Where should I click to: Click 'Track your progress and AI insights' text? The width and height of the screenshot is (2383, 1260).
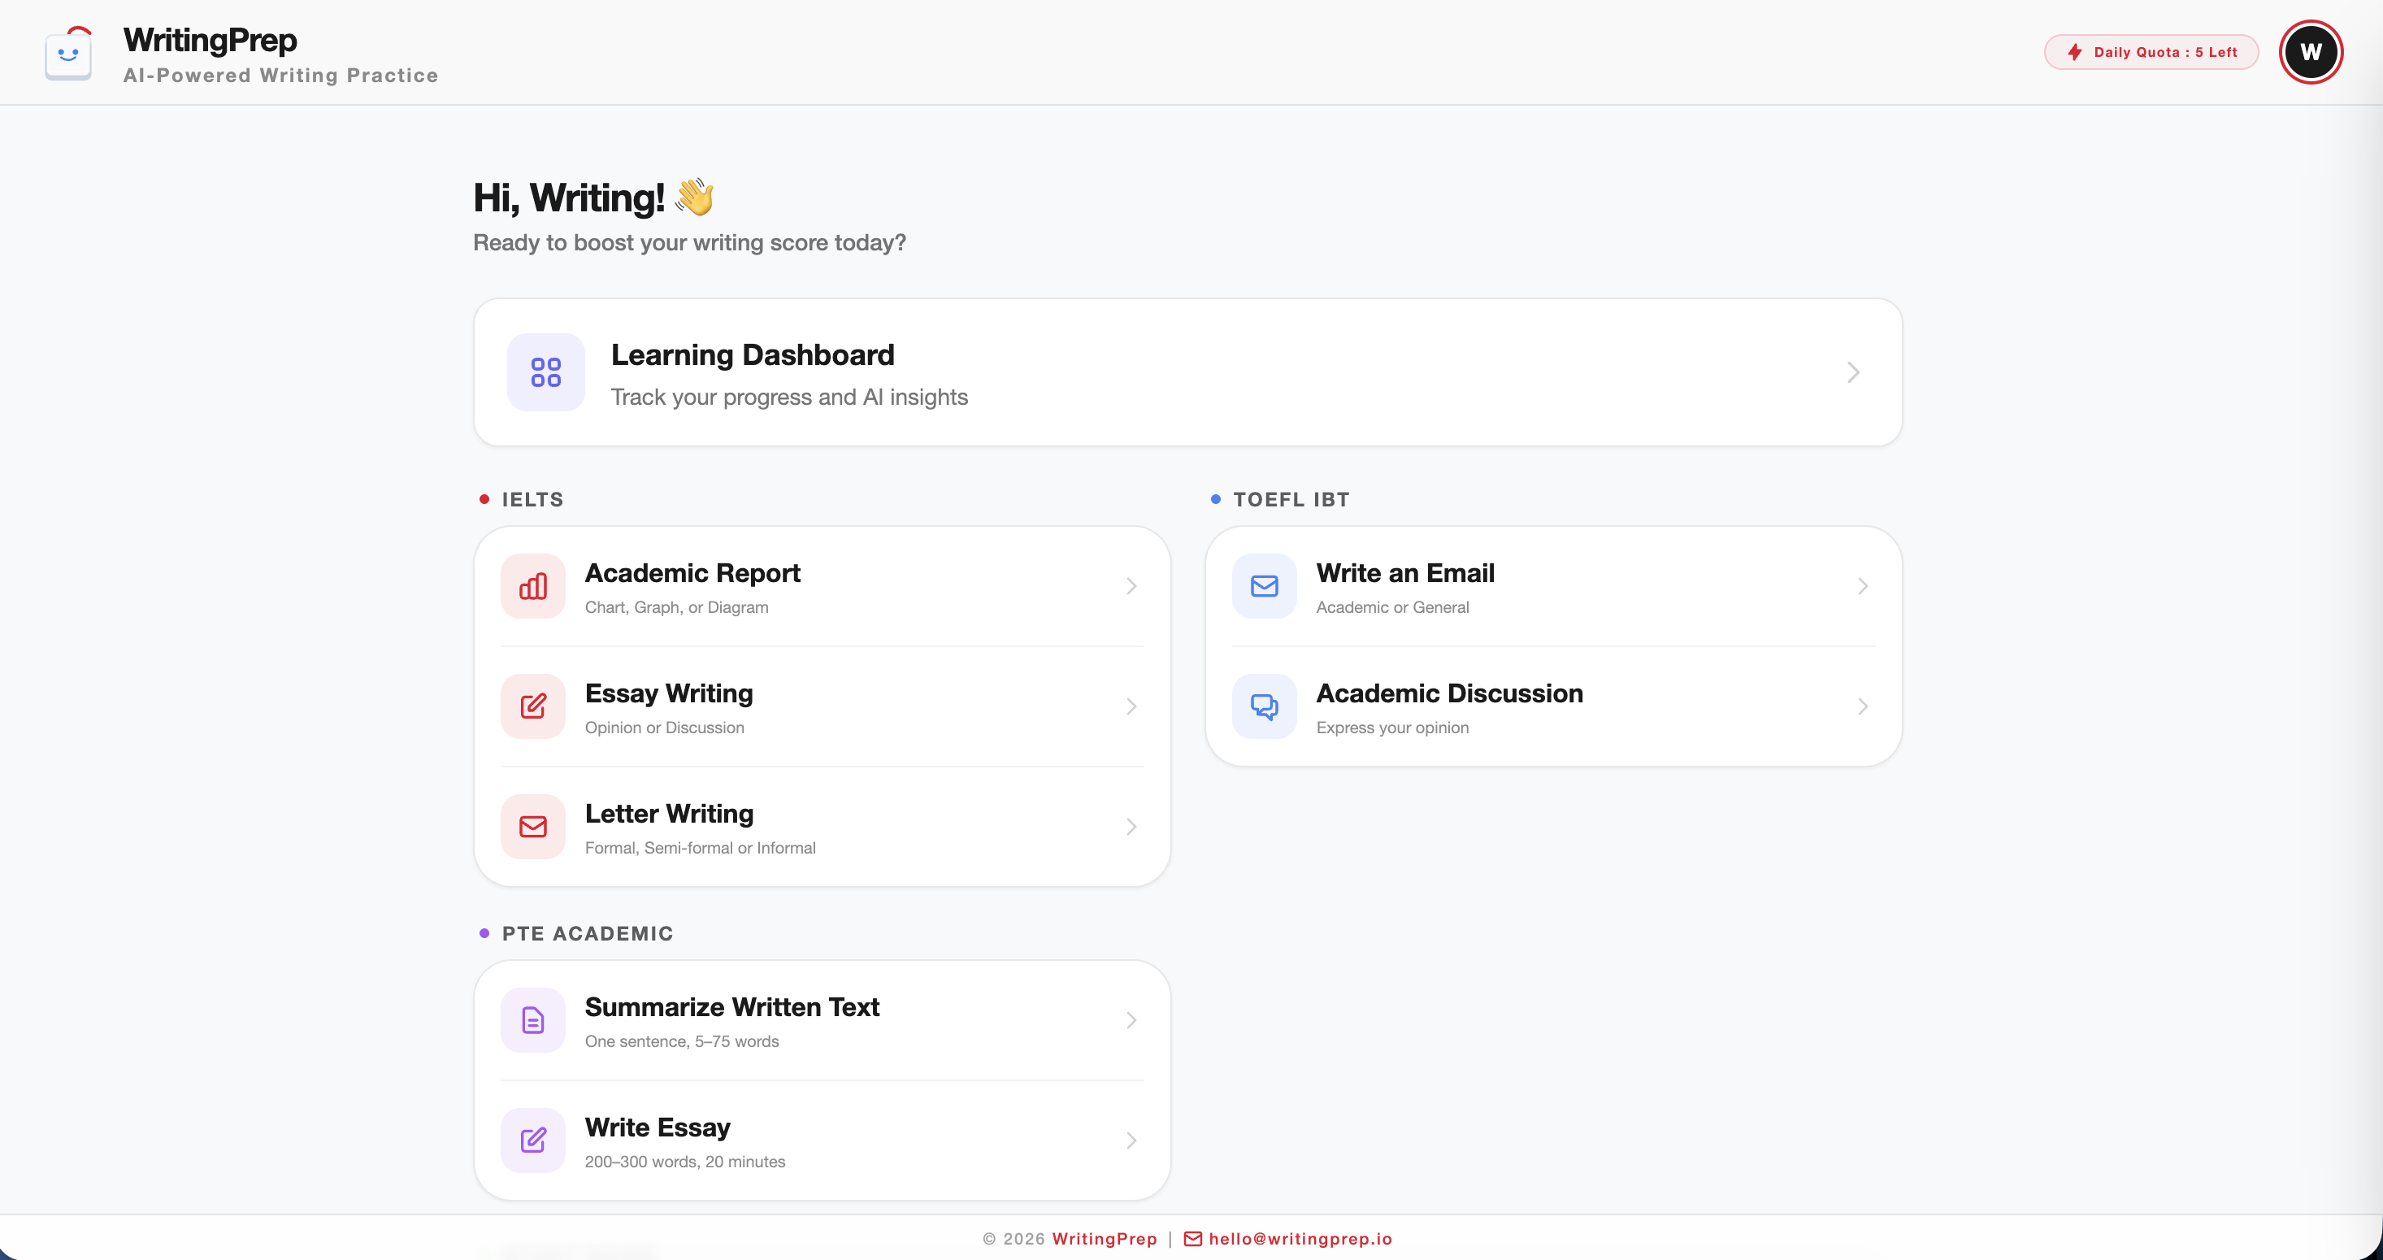coord(789,397)
